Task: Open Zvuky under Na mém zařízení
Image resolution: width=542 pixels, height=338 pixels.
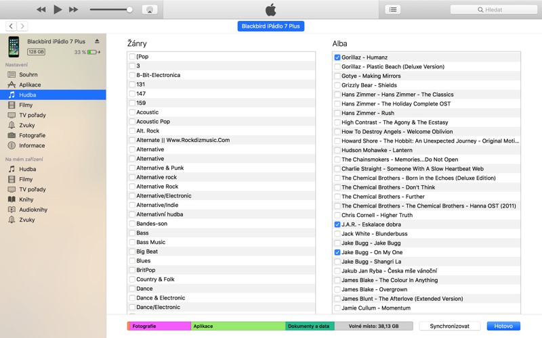Action: pyautogui.click(x=26, y=219)
